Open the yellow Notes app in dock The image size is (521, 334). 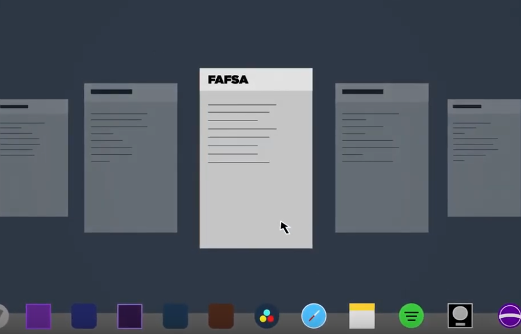362,316
